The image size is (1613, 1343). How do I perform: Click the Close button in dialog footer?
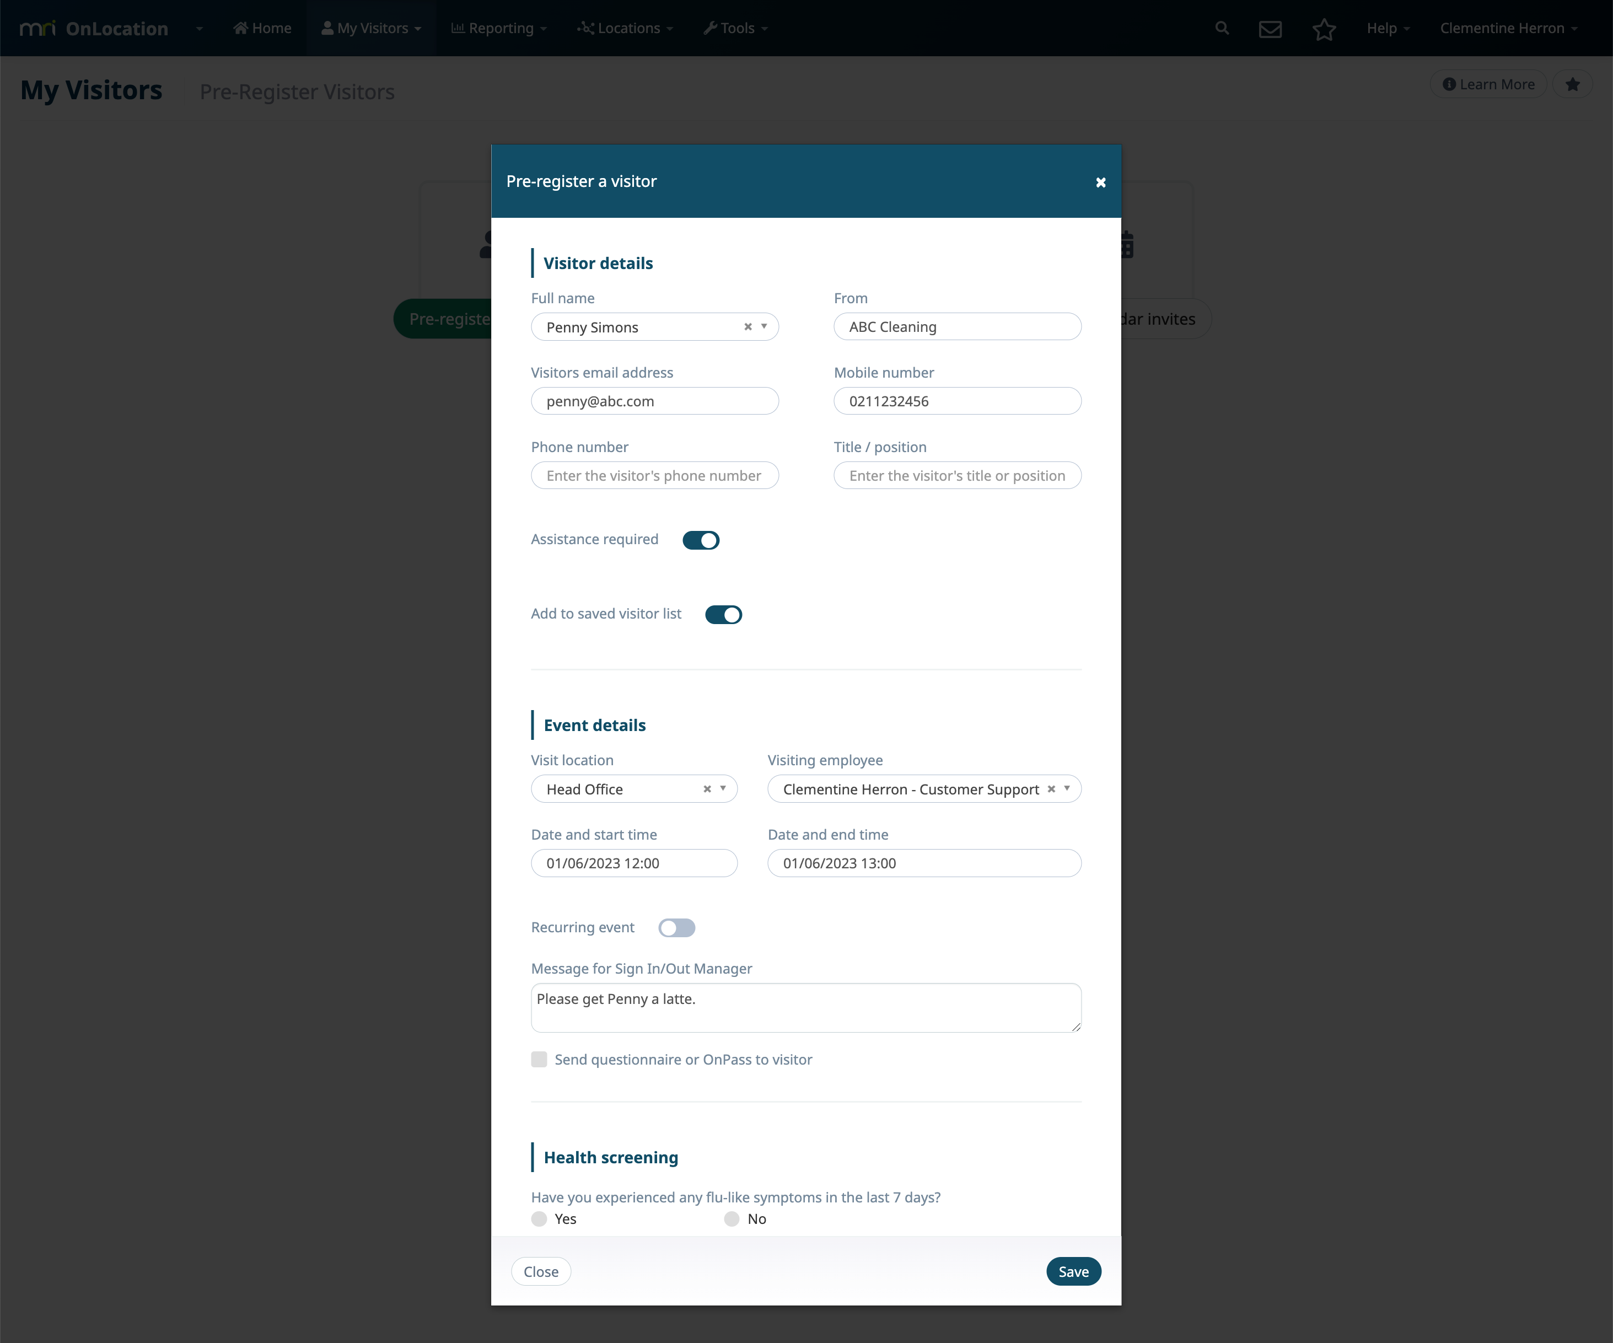(541, 1271)
